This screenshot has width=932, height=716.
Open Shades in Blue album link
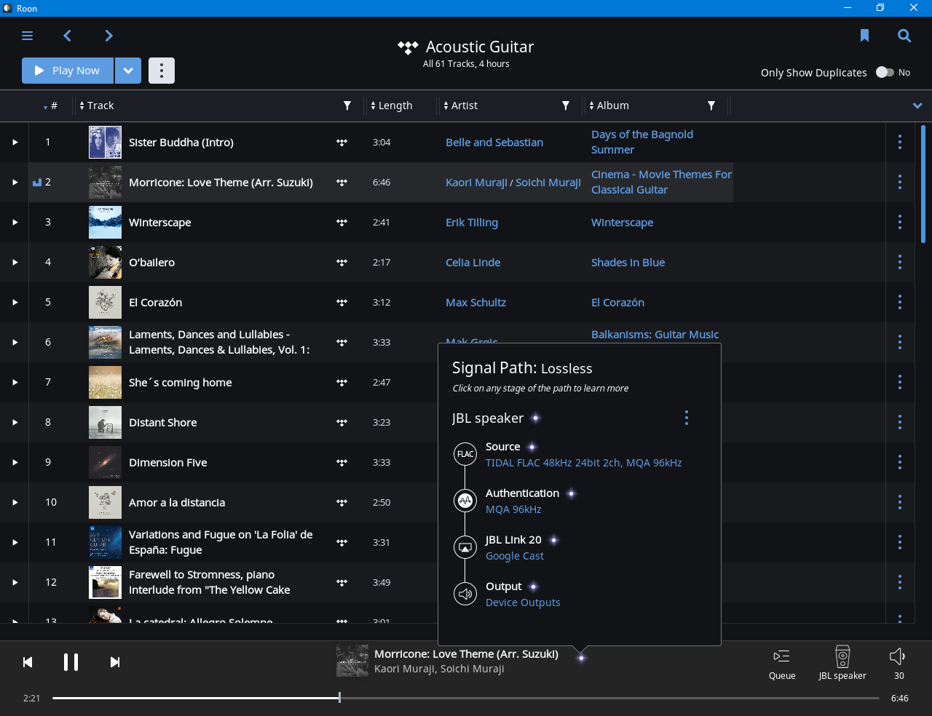pyautogui.click(x=628, y=263)
